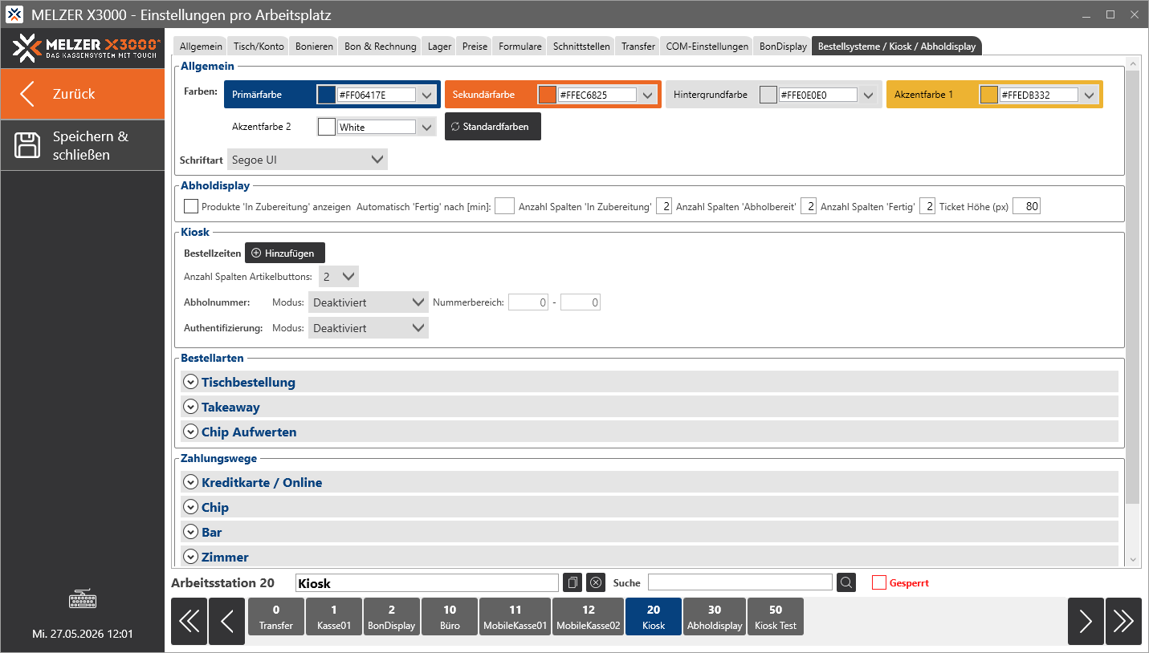Open the Akzentfarbe 1 color dropdown
Image resolution: width=1149 pixels, height=653 pixels.
click(x=1089, y=95)
